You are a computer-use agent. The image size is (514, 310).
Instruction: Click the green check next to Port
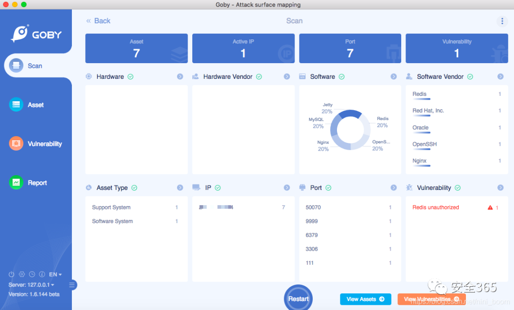click(328, 188)
